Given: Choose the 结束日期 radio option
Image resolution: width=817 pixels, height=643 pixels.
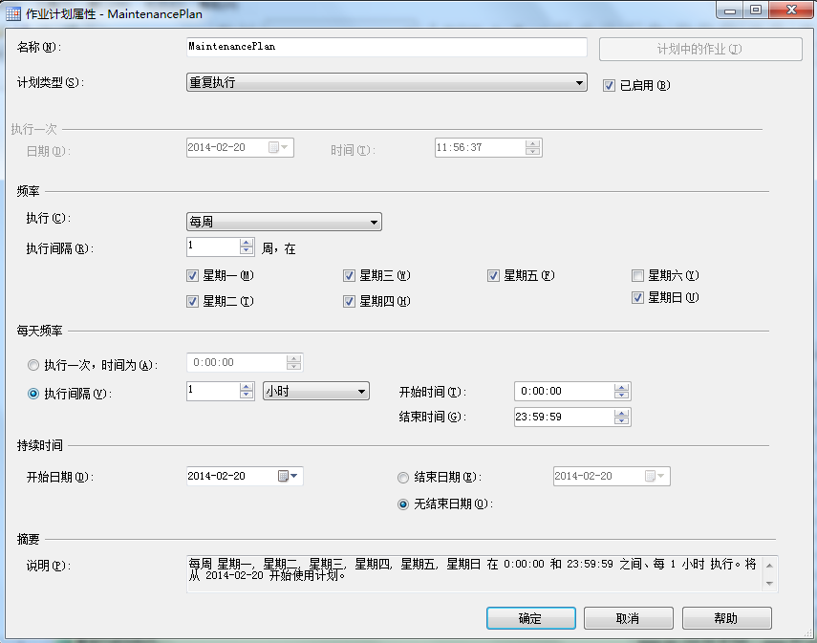Looking at the screenshot, I should pyautogui.click(x=403, y=478).
